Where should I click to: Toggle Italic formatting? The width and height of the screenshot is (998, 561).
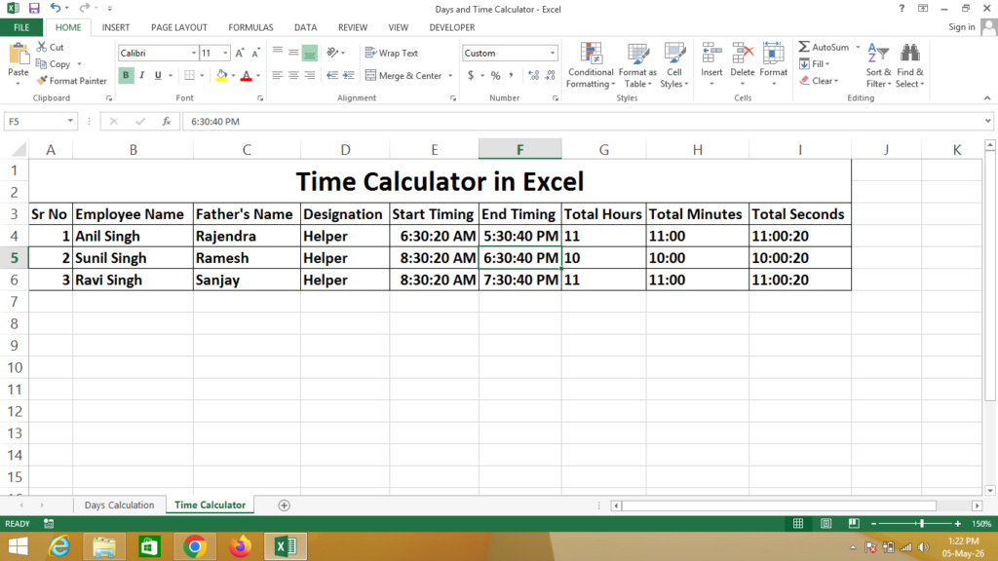pos(141,76)
